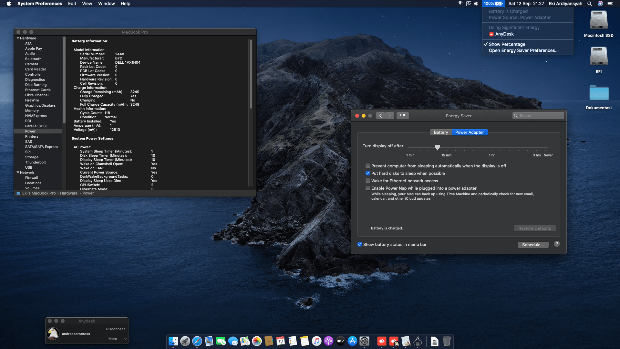Screen dimensions: 620x349
Task: Click Schedule in Energy Saver
Action: point(533,245)
